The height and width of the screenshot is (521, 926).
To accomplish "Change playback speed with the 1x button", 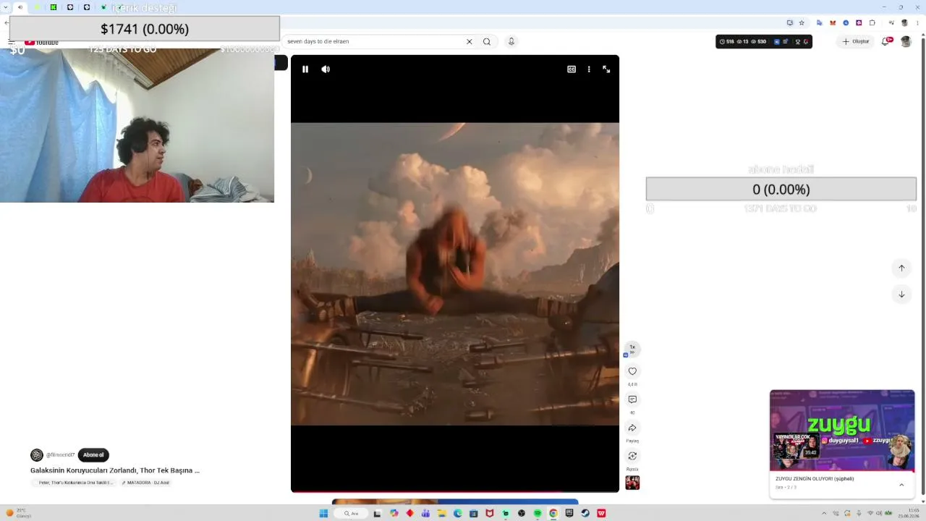I will (x=632, y=349).
